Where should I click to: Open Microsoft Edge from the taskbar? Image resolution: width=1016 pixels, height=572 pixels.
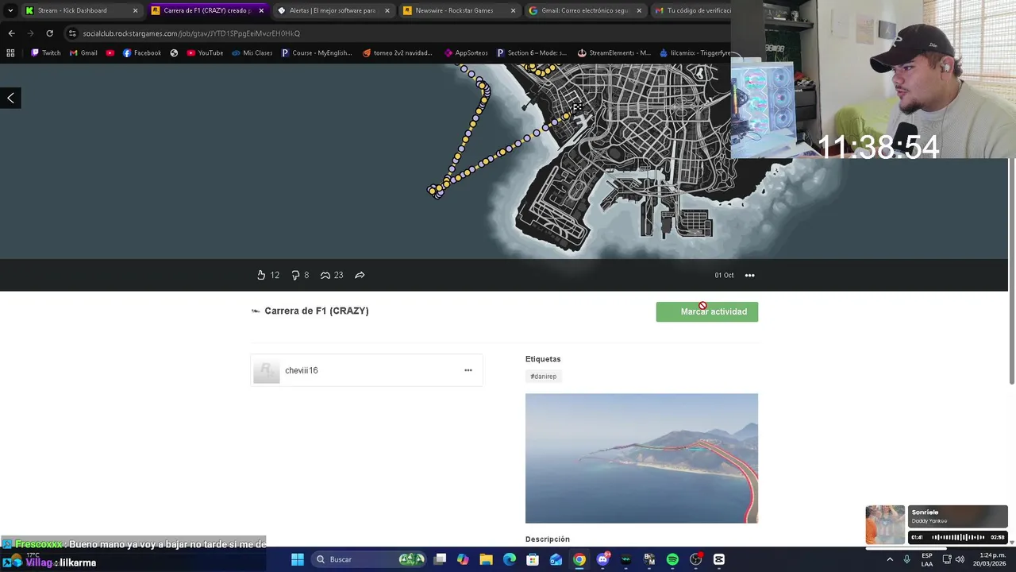point(510,559)
